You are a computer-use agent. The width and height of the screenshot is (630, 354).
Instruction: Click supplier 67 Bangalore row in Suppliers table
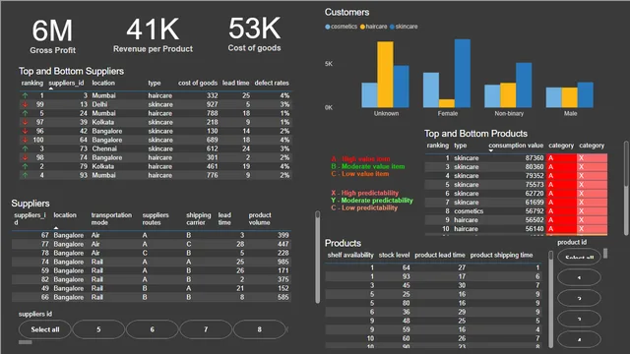tap(152, 235)
